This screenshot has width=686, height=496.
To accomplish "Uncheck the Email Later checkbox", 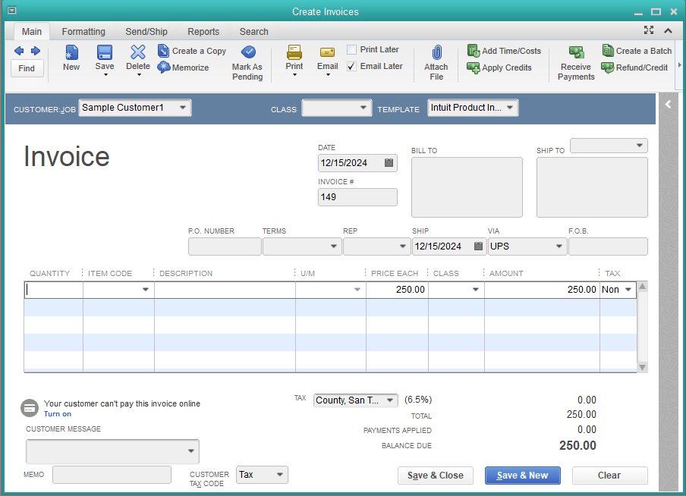I will (351, 67).
